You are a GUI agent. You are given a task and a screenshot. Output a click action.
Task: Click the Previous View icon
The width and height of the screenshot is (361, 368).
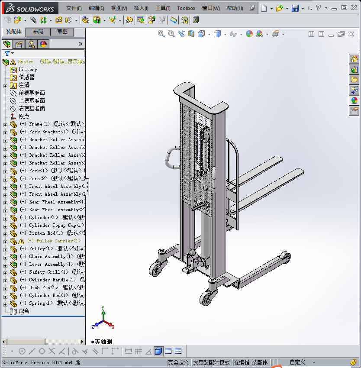tap(181, 34)
